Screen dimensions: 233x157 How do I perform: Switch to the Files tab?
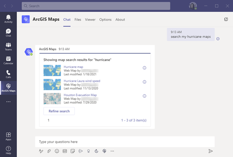click(x=78, y=20)
